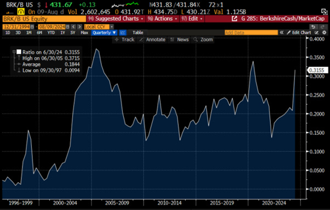Click the Add Data input field

click(251, 32)
